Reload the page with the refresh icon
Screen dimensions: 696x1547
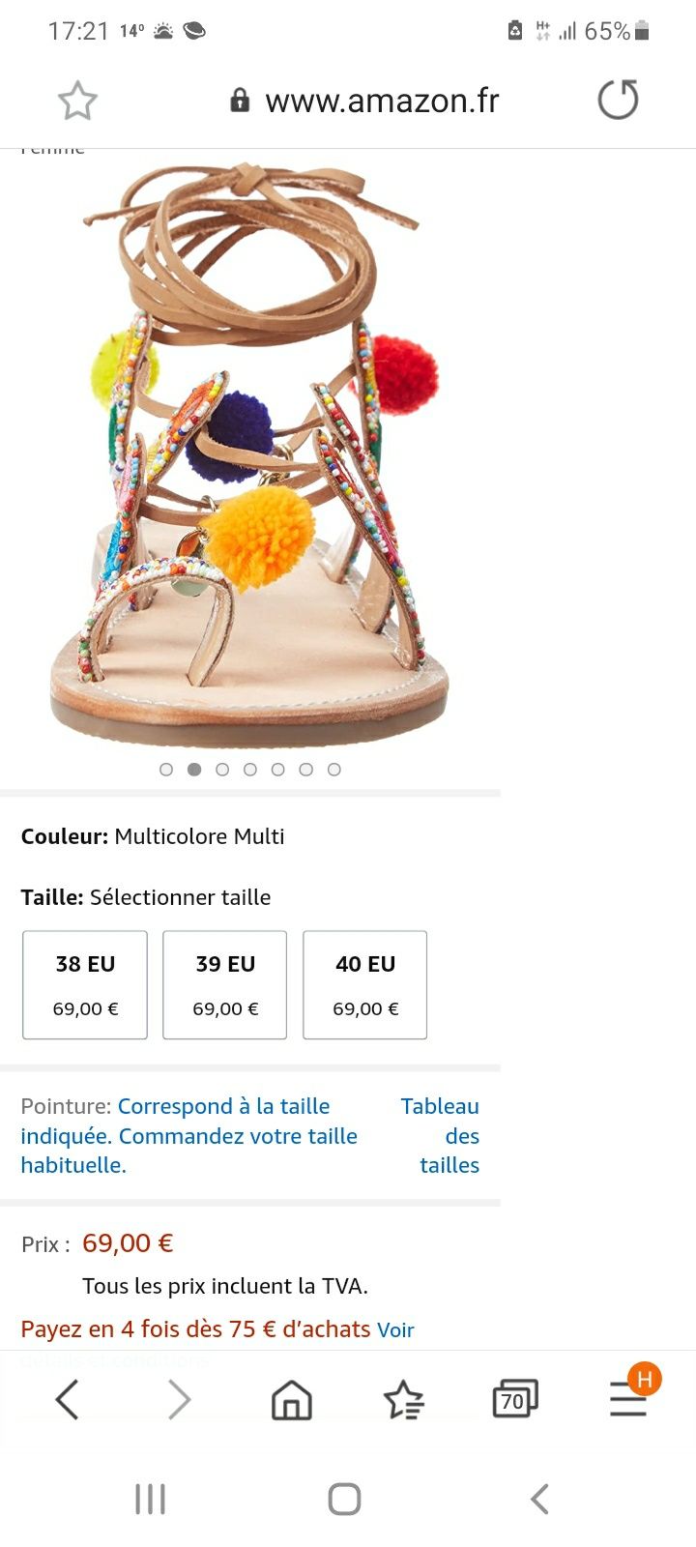[618, 100]
